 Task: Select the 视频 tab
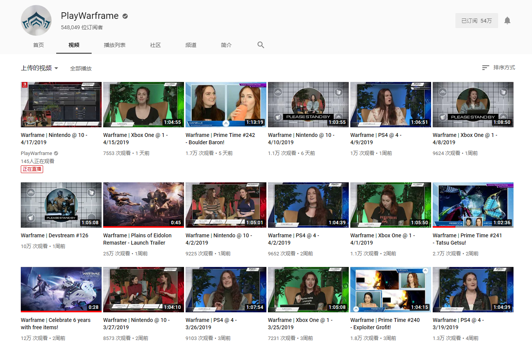(74, 45)
